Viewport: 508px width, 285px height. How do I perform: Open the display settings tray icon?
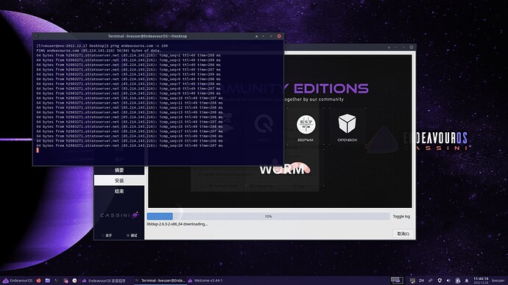point(412,281)
